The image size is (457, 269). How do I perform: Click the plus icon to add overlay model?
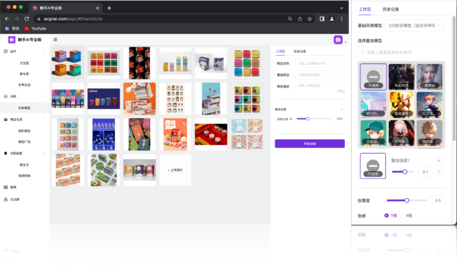(439, 160)
